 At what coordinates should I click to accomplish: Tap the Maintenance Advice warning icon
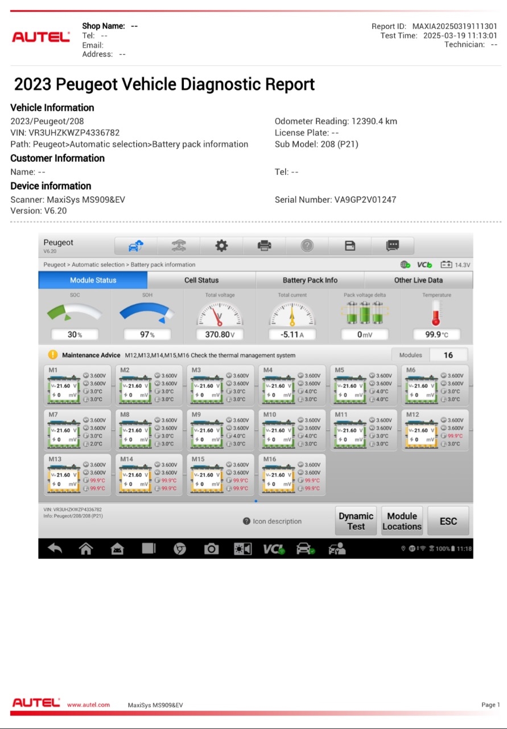pos(53,355)
